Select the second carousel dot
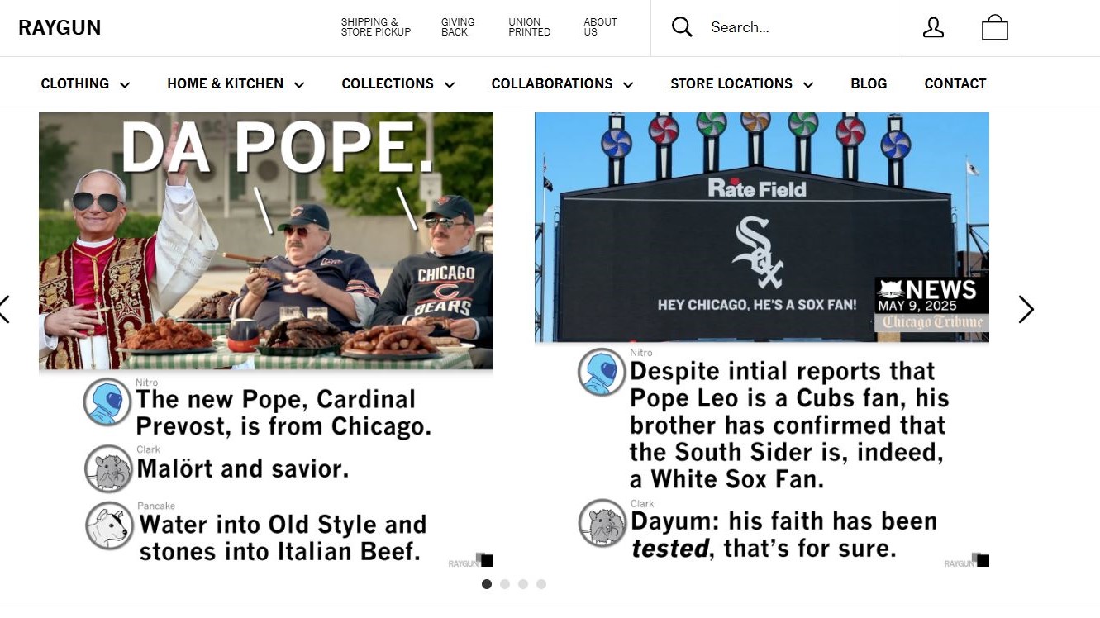Viewport: 1100px width, 618px height. click(505, 584)
